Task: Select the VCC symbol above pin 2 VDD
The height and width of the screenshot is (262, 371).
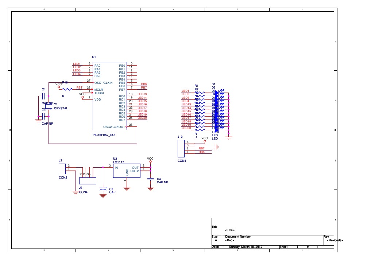Action: (82, 97)
